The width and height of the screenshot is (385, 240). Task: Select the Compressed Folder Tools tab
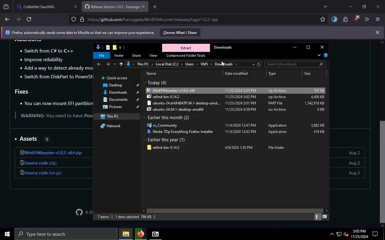tap(186, 55)
